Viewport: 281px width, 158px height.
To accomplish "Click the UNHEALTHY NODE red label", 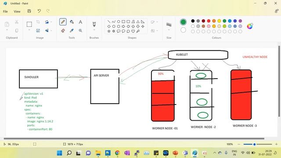I will [x=255, y=57].
